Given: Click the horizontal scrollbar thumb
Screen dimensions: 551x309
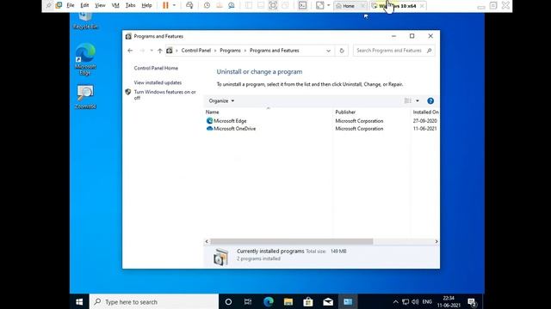Looking at the screenshot, I should coord(292,241).
